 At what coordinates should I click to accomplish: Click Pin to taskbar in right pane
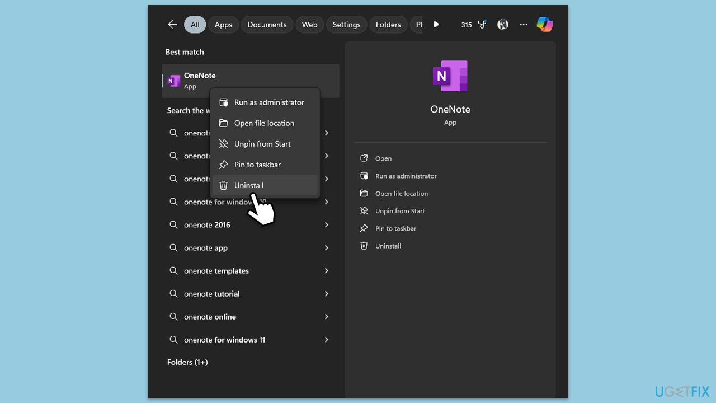(388, 228)
